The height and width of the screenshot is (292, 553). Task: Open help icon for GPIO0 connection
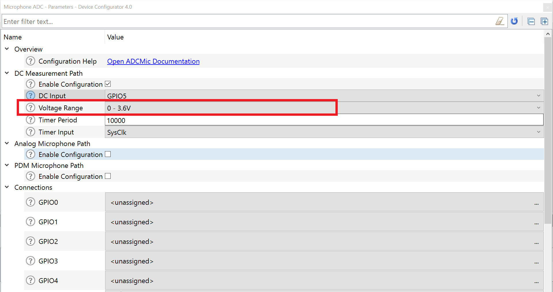click(x=31, y=202)
